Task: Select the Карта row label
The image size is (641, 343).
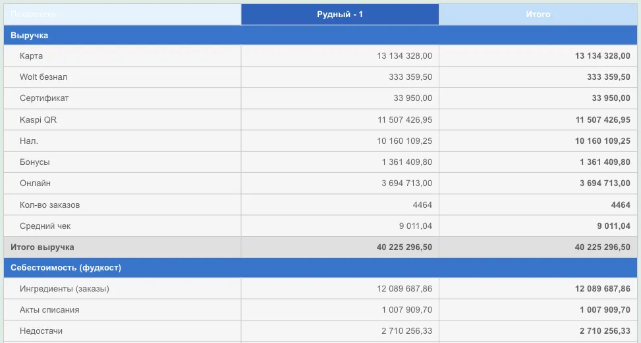Action: (31, 55)
